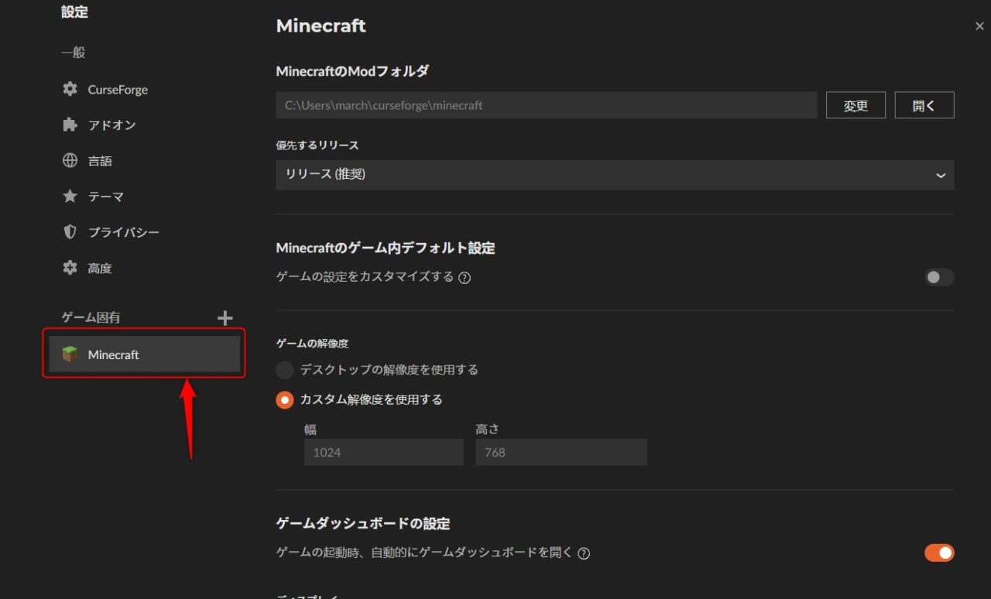Open help for ゲームの設定をカスタマイズする
The height and width of the screenshot is (599, 991).
click(465, 277)
